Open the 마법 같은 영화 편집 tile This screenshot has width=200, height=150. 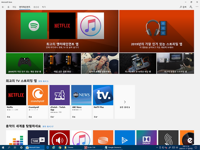(x=62, y=64)
